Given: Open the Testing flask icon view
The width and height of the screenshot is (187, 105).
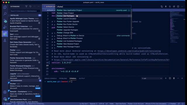Looking at the screenshot, I should coord(5,40).
